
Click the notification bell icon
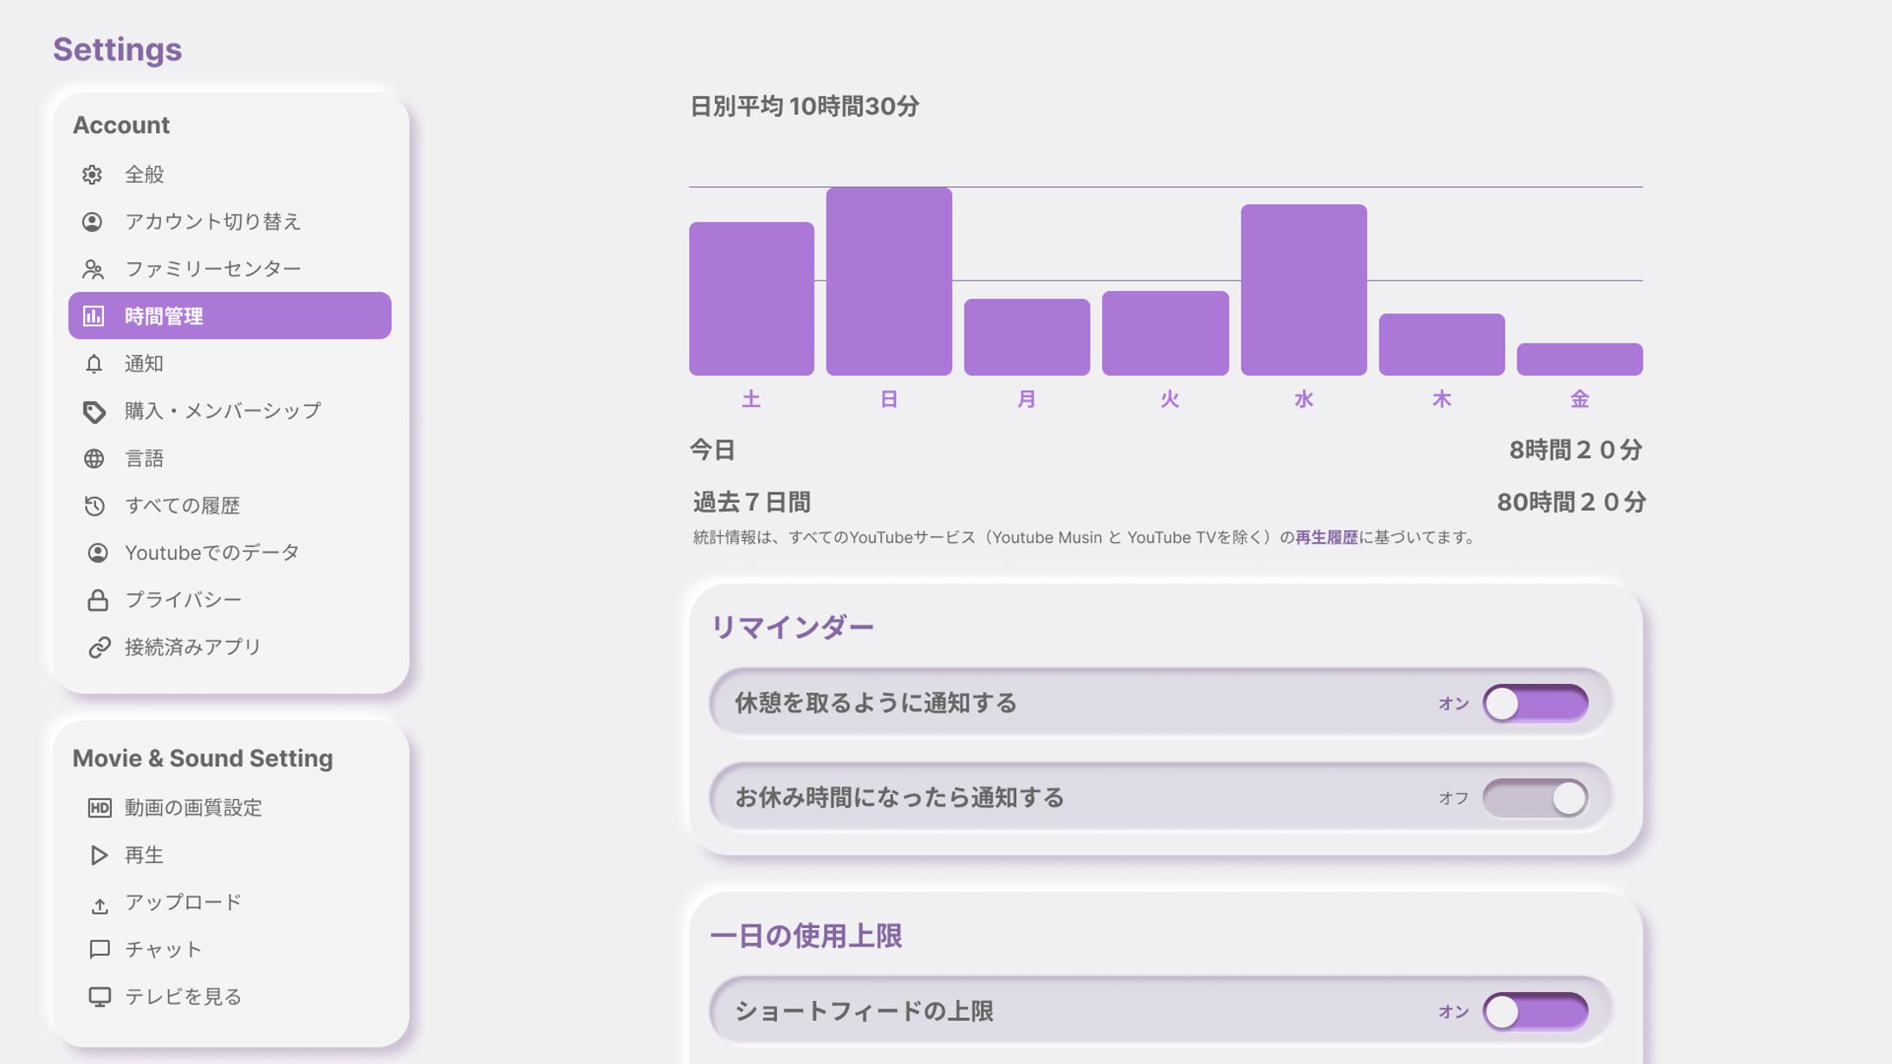94,364
